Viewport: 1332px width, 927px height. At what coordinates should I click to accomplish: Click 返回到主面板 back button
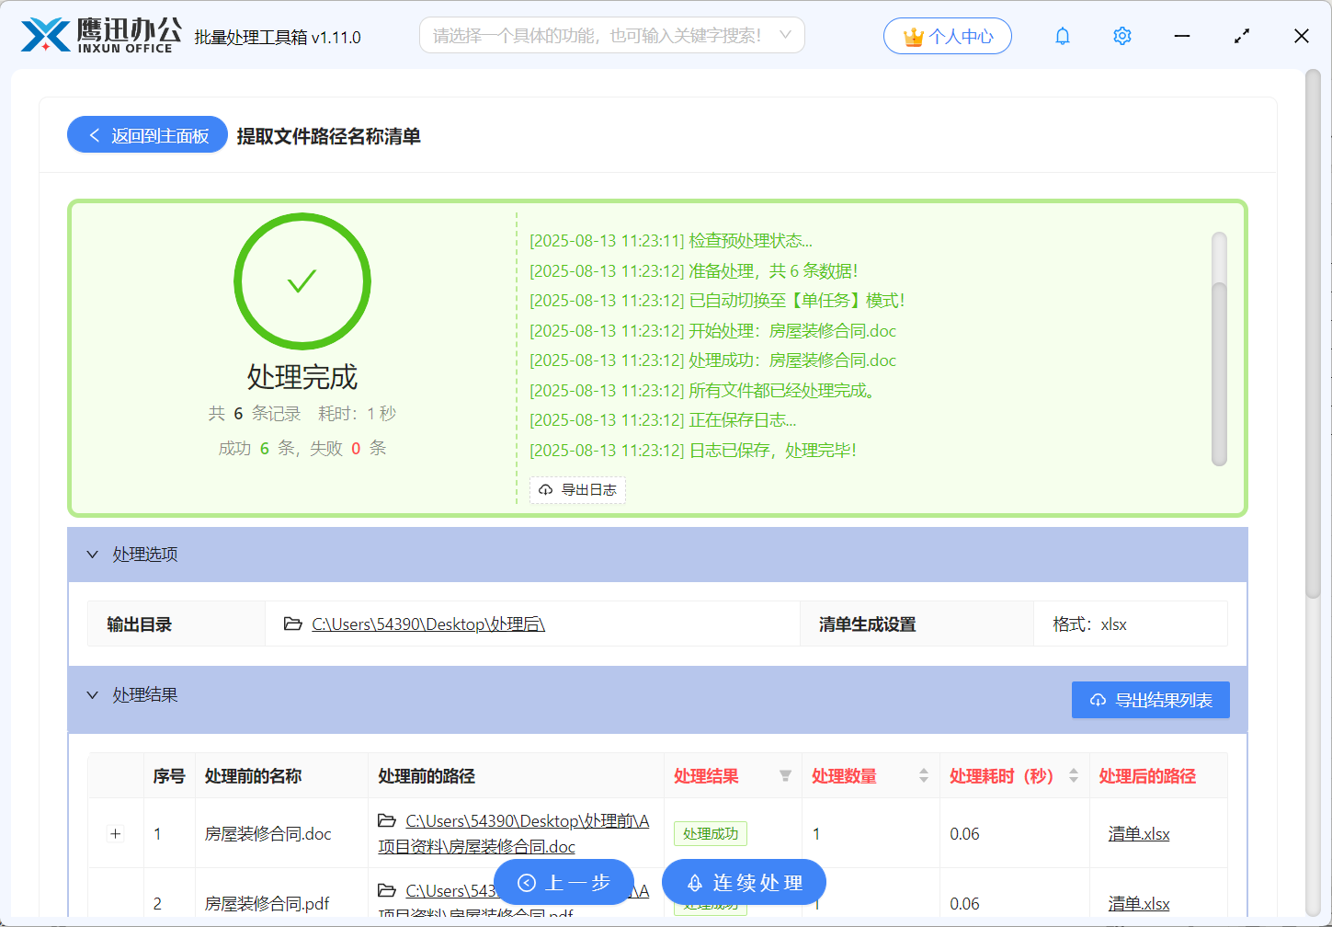(x=147, y=135)
